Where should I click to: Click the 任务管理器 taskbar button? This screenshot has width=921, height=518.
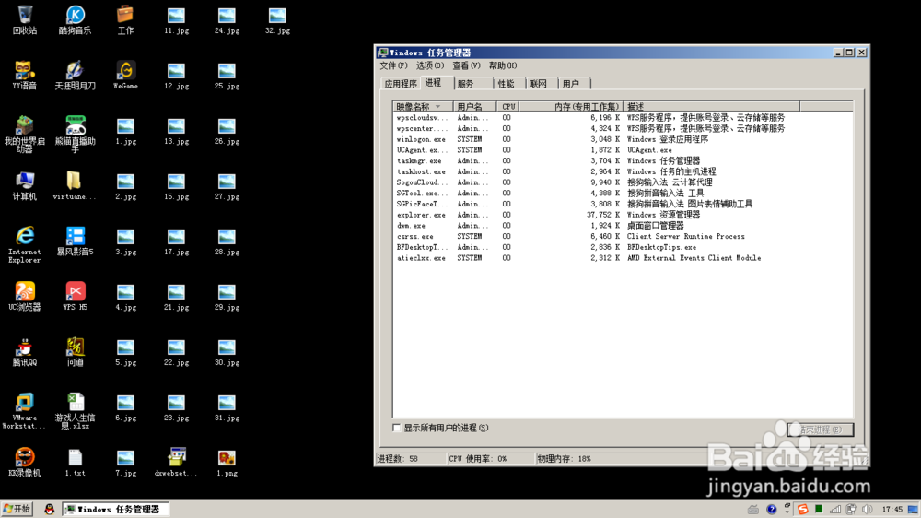pyautogui.click(x=116, y=509)
